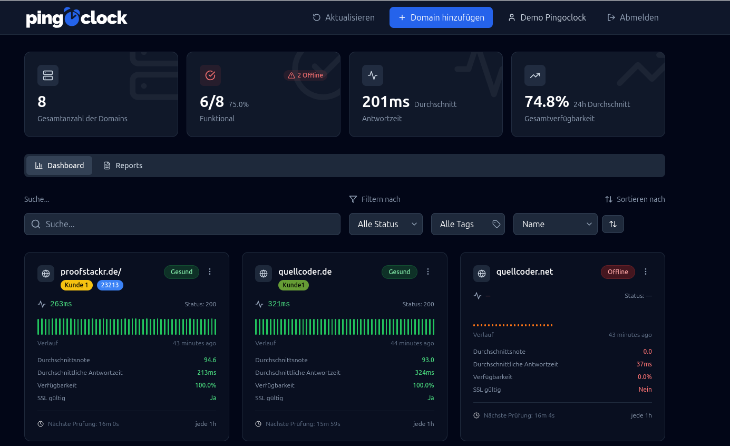
Task: Expand the Alle Status dropdown
Action: [386, 224]
